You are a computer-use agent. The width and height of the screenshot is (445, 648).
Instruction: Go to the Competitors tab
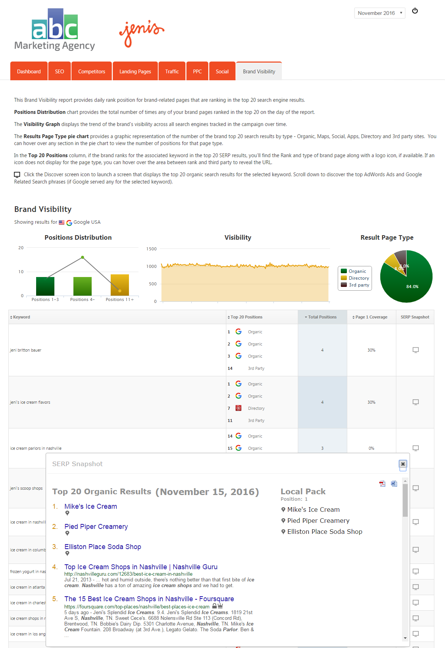coord(92,71)
